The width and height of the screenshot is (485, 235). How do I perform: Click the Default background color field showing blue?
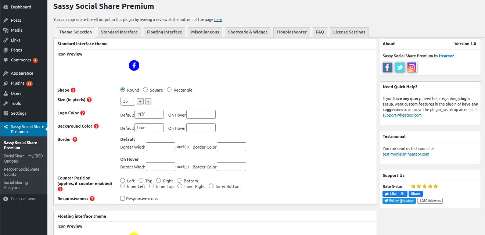149,127
